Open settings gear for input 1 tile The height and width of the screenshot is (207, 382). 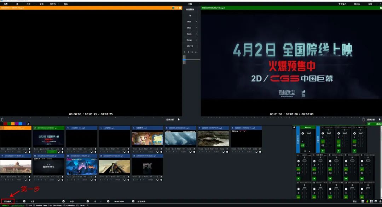(x=29, y=152)
